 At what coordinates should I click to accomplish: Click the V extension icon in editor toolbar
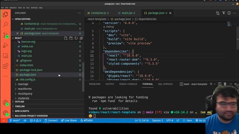224,13
